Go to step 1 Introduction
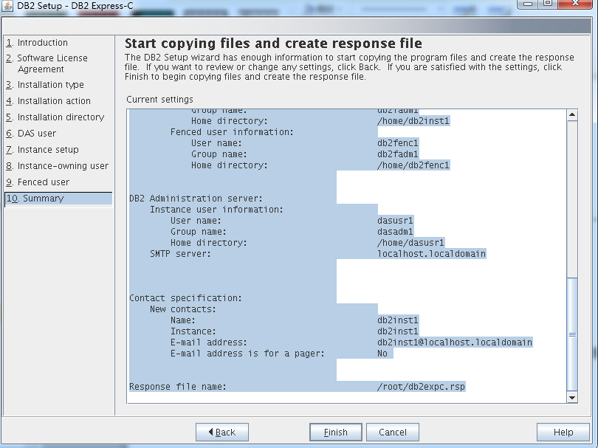 pyautogui.click(x=37, y=43)
